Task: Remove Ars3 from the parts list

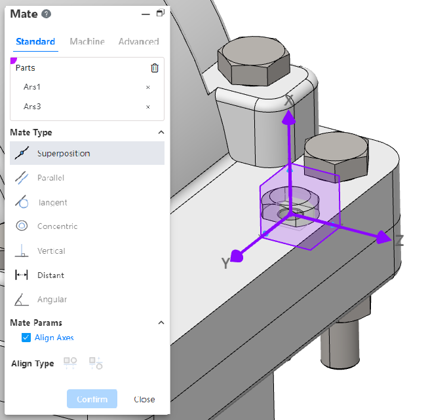Action: (148, 107)
